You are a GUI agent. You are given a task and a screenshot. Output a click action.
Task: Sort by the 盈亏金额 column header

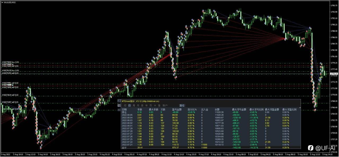click(177, 109)
